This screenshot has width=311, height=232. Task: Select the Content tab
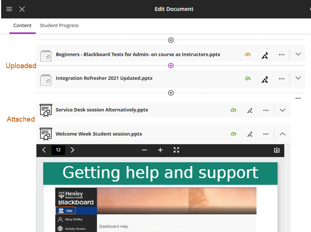point(23,26)
